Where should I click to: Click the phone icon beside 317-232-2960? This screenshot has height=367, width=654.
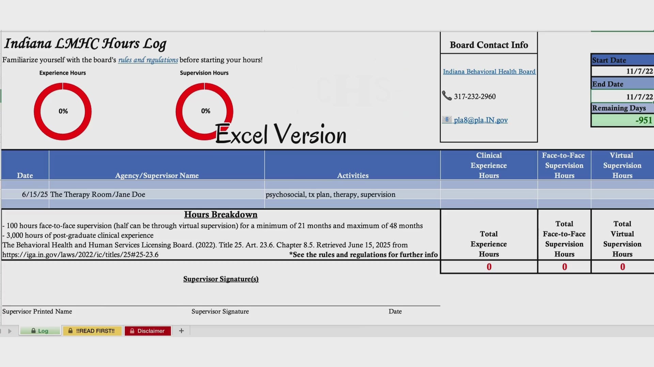tap(447, 96)
